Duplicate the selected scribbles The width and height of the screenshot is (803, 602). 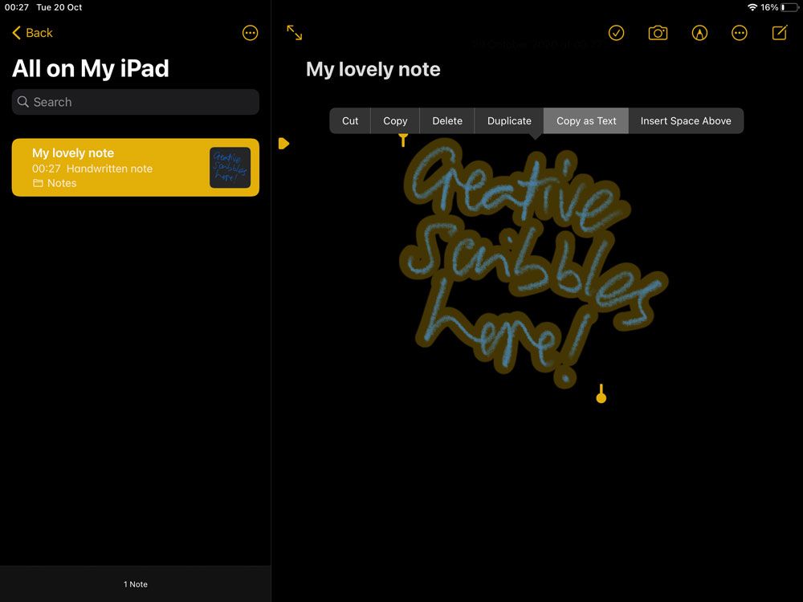tap(508, 120)
